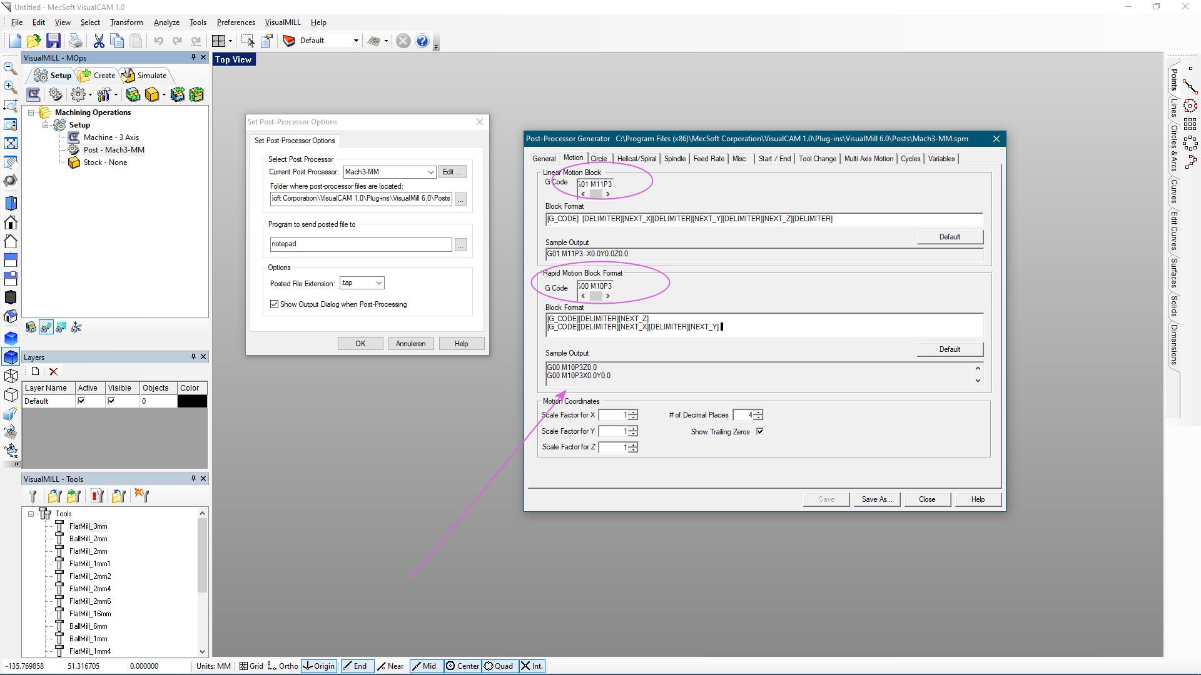This screenshot has height=675, width=1201.
Task: Switch to the Circle tab
Action: point(599,159)
